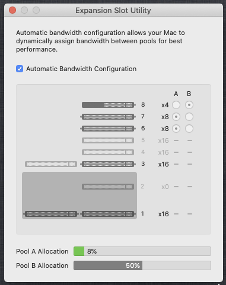
Task: Assign slot 6 to Pool B
Action: coord(189,129)
